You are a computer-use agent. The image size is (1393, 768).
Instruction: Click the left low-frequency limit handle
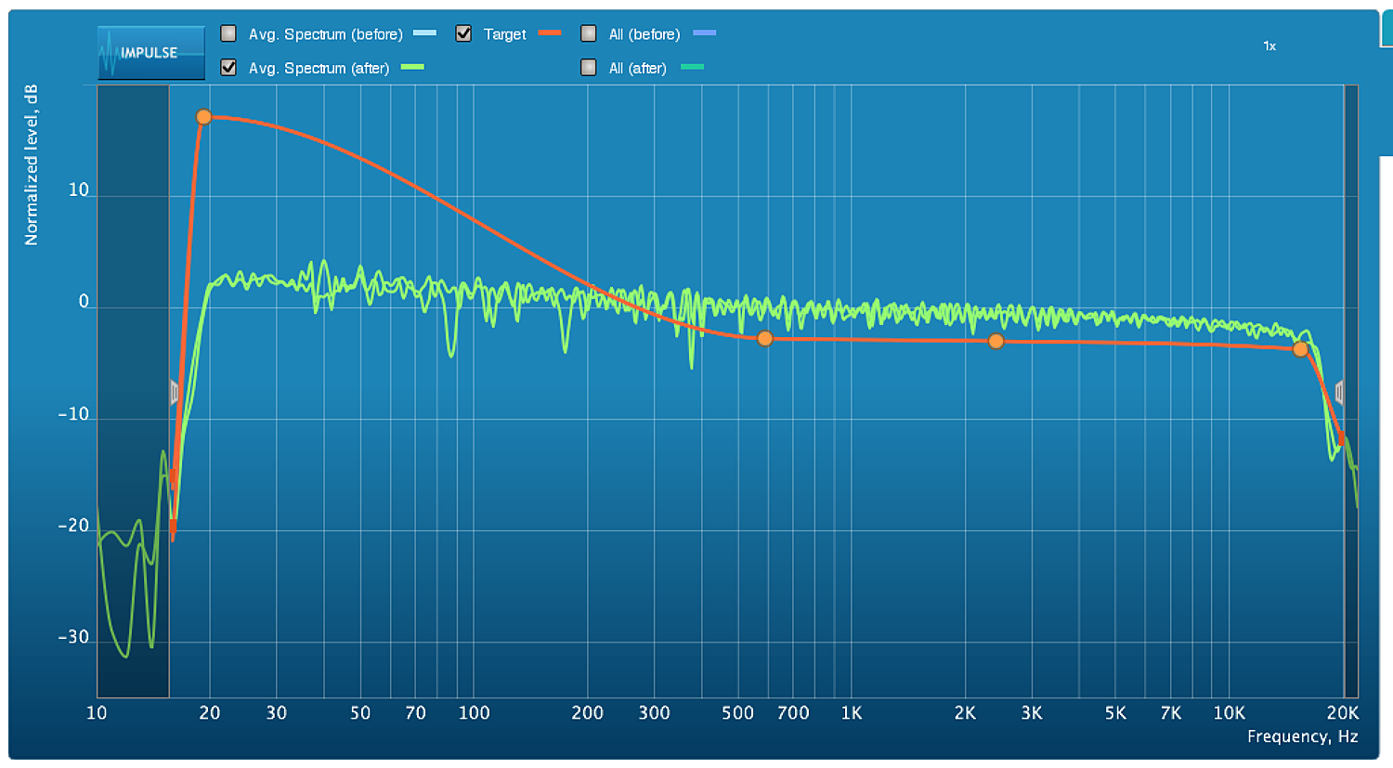tap(174, 392)
